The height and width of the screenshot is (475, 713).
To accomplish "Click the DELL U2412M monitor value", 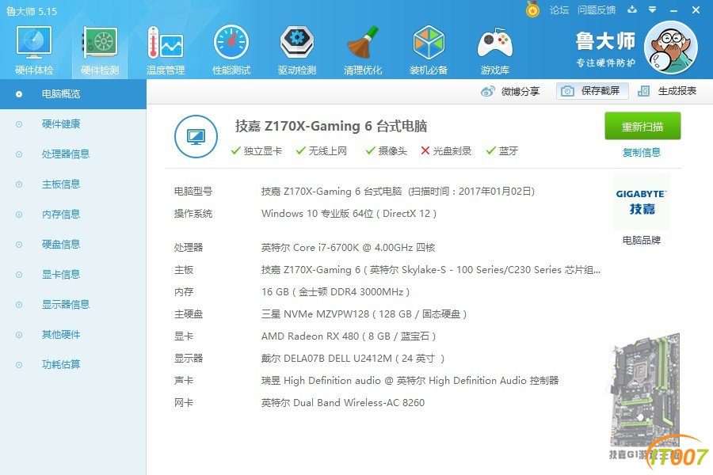I will (353, 359).
